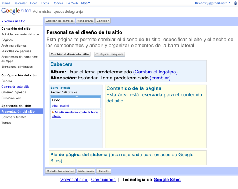Screen dimensions: 238x189
Task: Click editar under the Texto element
Action: click(x=55, y=106)
